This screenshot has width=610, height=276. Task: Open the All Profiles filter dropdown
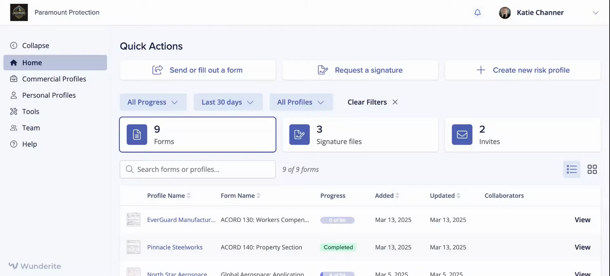(x=301, y=102)
